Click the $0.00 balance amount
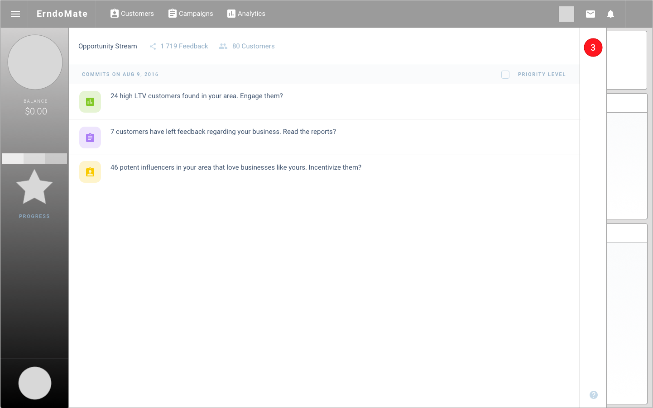653x408 pixels. coord(36,111)
